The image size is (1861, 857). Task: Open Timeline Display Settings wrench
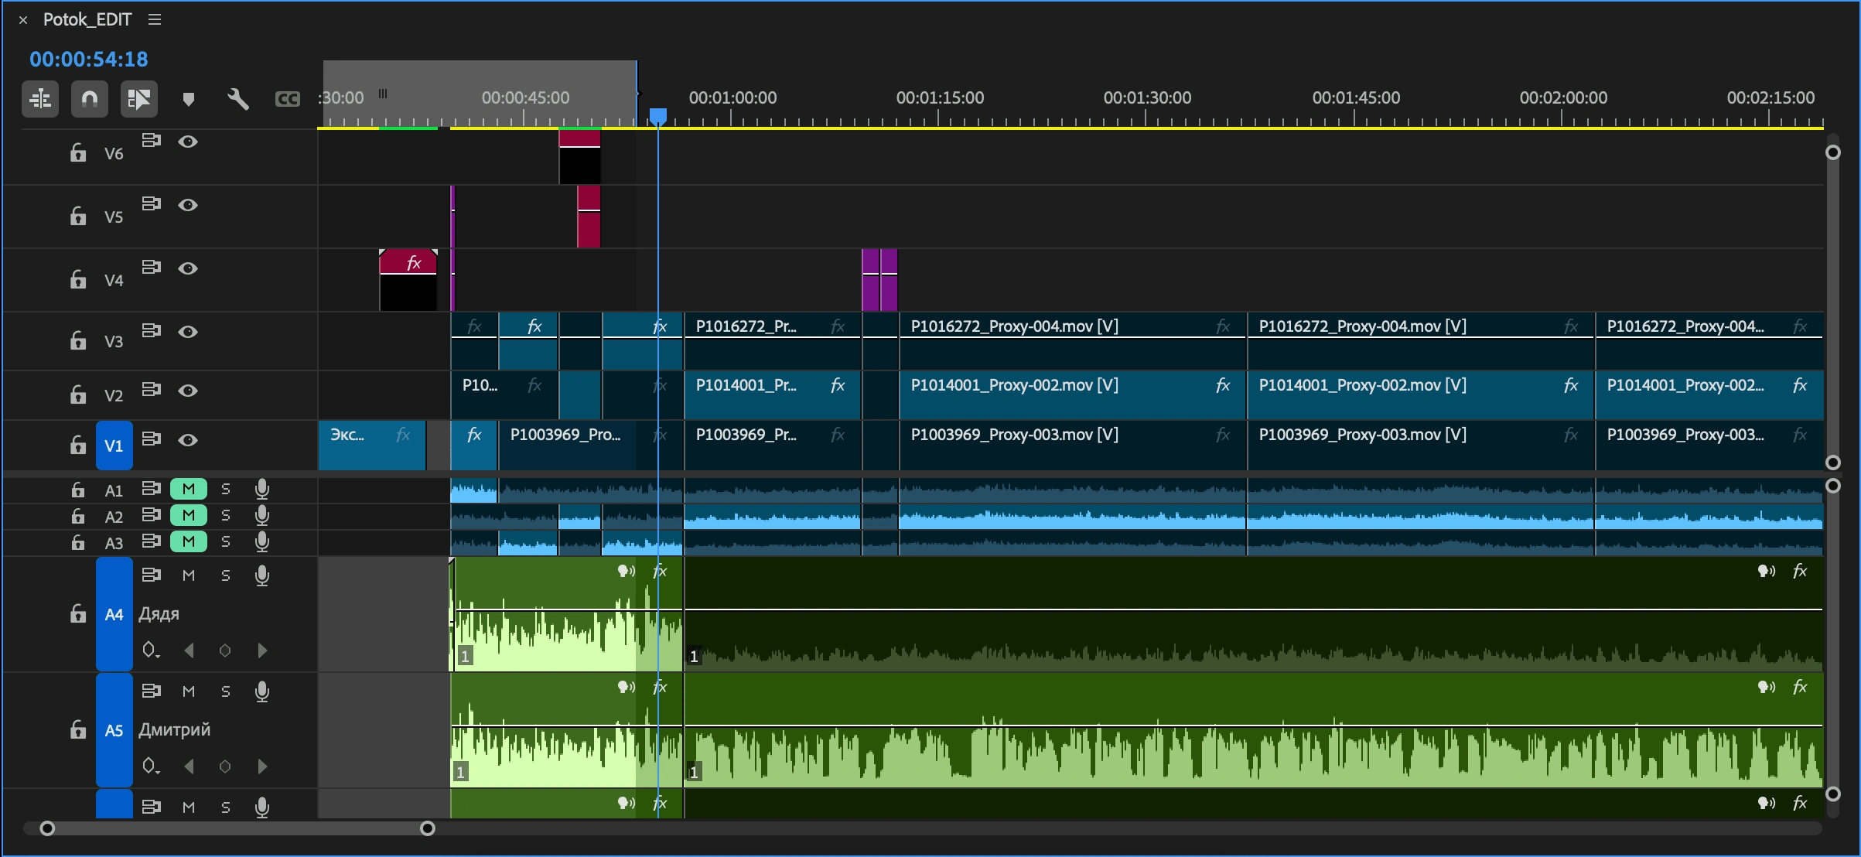click(238, 99)
